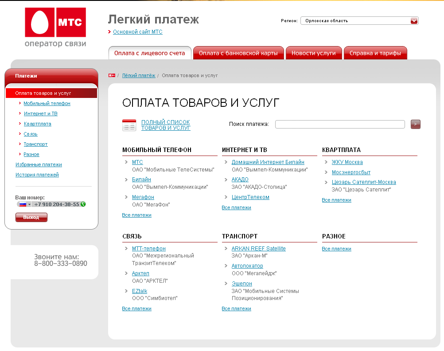Click Все платежи under Транспорт
444x351 pixels.
[x=236, y=308]
